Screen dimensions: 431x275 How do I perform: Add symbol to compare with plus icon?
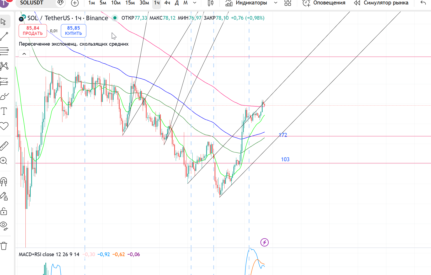pyautogui.click(x=75, y=3)
